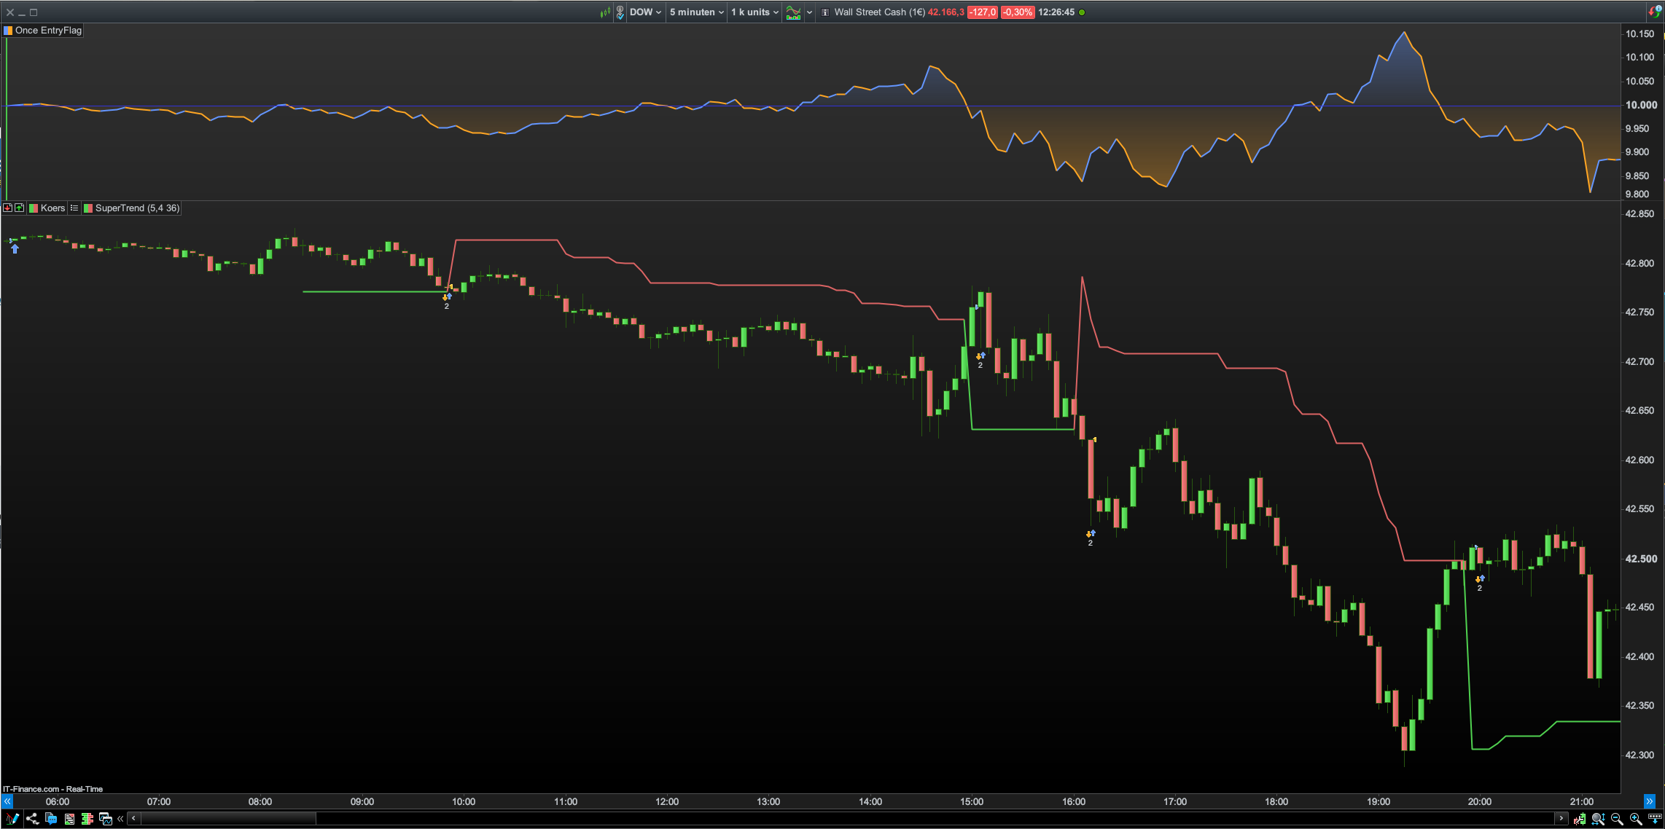Click the share chart icon
This screenshot has width=1665, height=829.
(x=32, y=819)
